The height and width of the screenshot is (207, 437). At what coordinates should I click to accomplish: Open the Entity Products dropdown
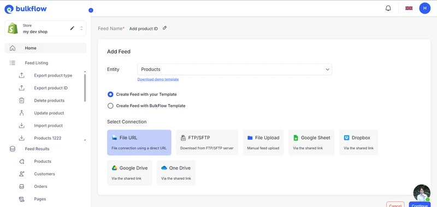pos(235,69)
